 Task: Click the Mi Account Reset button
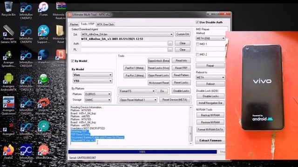159,83
